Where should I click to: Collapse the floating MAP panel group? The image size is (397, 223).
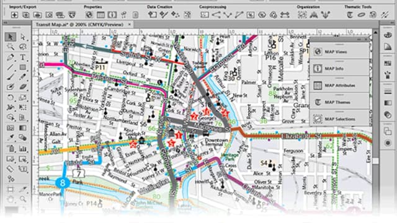coord(359,39)
